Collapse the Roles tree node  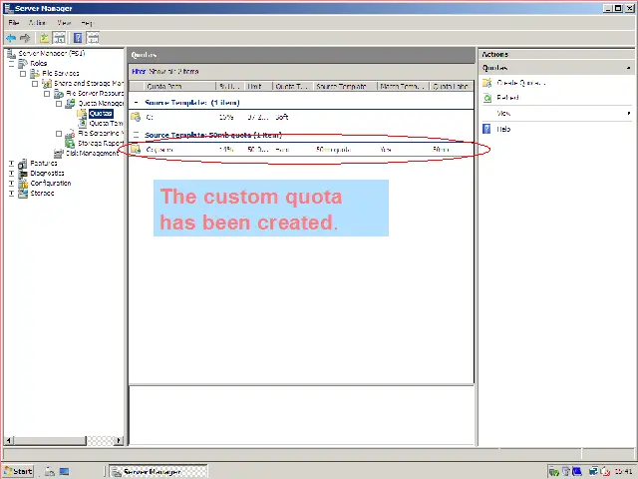[x=11, y=64]
